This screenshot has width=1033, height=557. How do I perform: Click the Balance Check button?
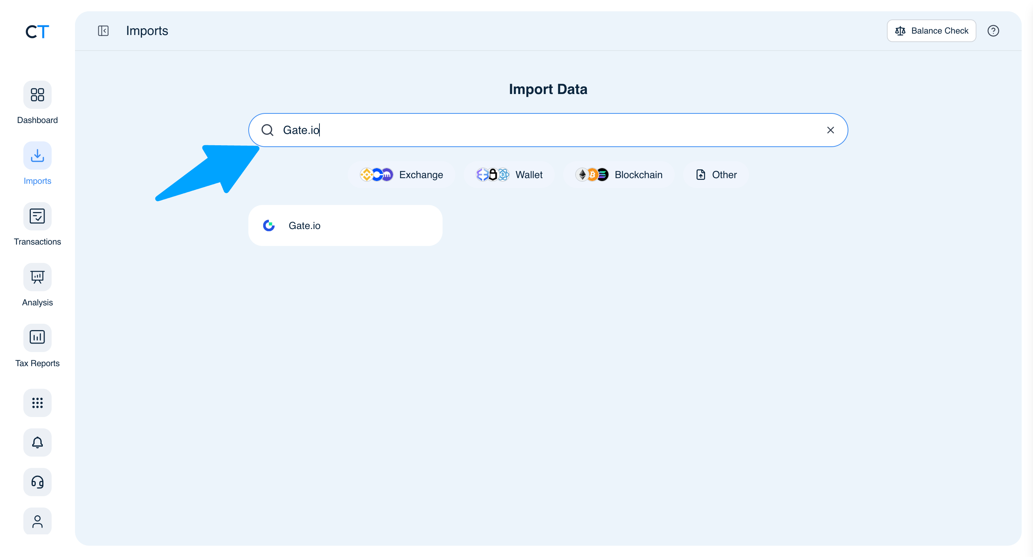pyautogui.click(x=931, y=31)
